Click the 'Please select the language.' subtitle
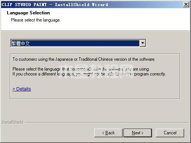 (36, 20)
